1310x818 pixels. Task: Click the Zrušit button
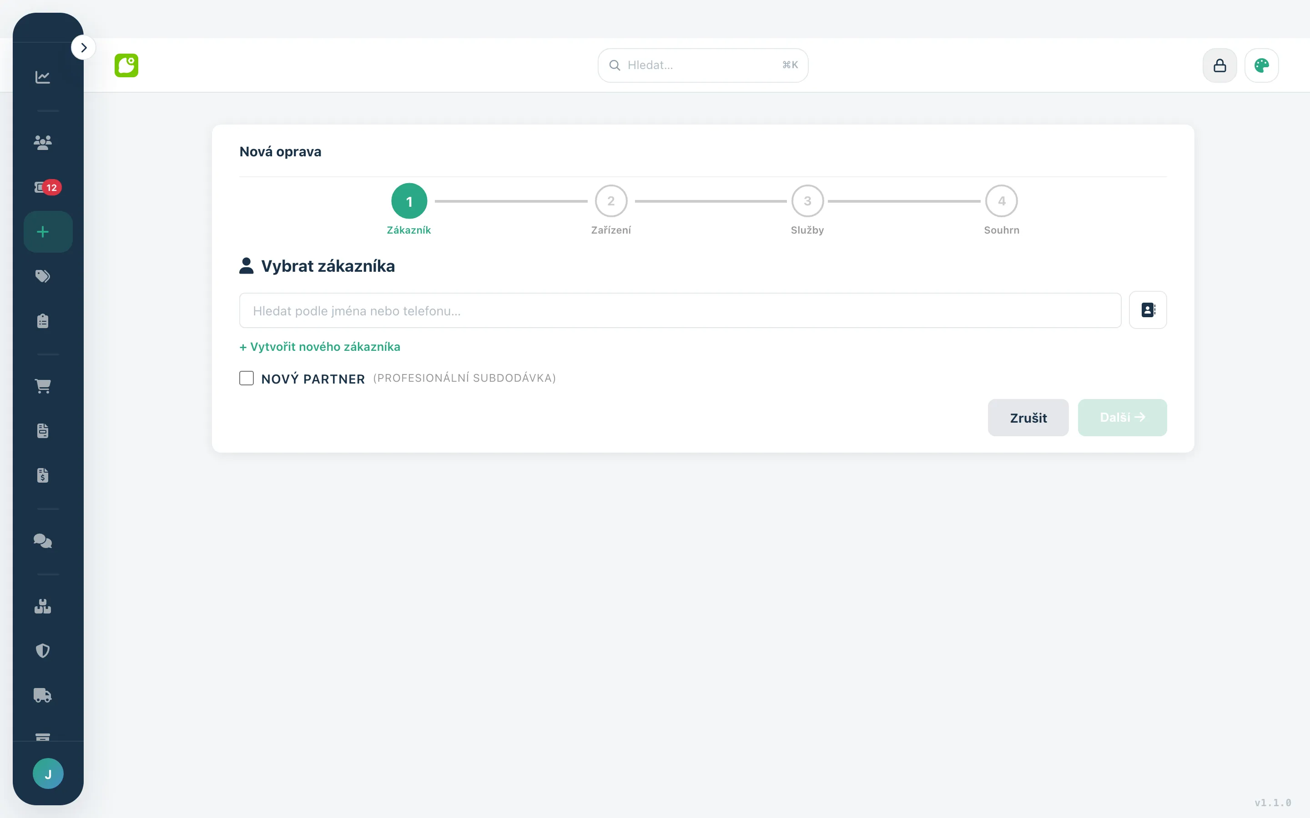1028,418
